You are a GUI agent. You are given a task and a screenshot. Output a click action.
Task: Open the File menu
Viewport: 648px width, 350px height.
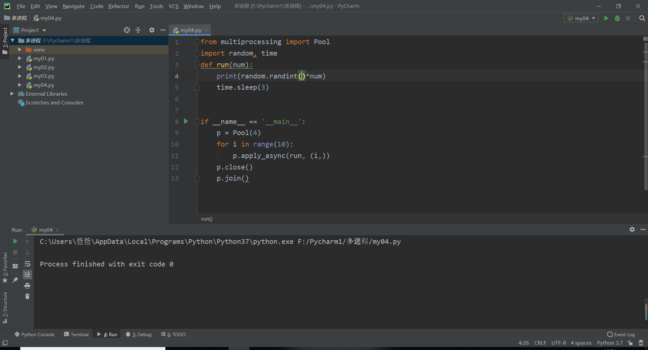point(21,6)
